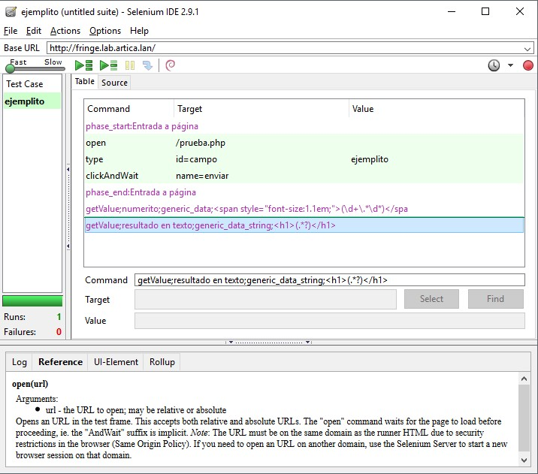Click reference pane scroll up arrow

524,379
